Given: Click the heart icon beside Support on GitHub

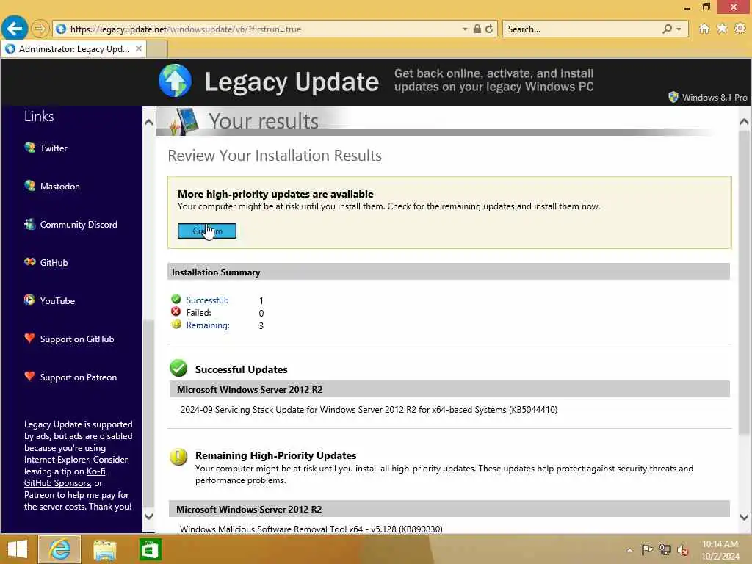Looking at the screenshot, I should pos(29,338).
